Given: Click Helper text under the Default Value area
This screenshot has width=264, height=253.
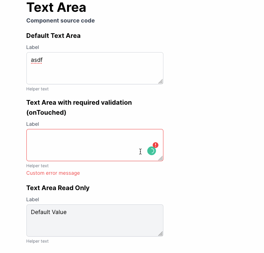Looking at the screenshot, I should [x=37, y=241].
